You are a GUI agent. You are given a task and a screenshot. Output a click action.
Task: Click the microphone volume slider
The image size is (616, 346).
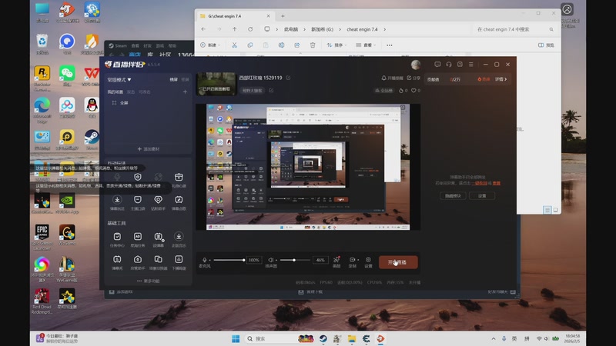[229, 260]
